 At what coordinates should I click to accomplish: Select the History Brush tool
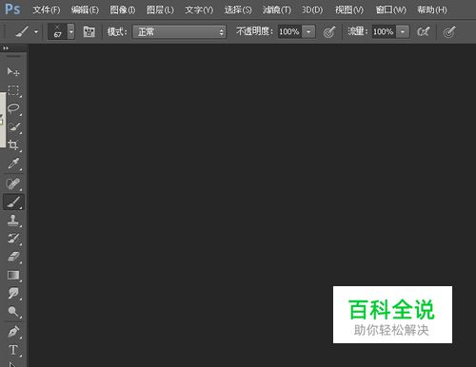coord(13,239)
